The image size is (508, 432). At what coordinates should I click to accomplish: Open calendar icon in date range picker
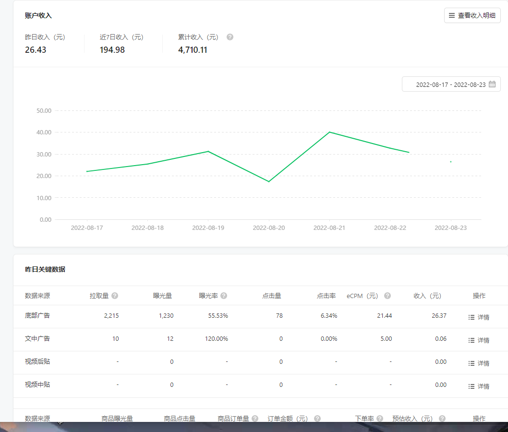tap(492, 84)
